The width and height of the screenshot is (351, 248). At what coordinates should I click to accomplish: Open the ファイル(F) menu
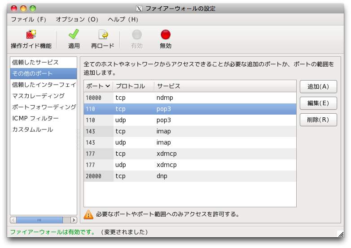pos(29,20)
